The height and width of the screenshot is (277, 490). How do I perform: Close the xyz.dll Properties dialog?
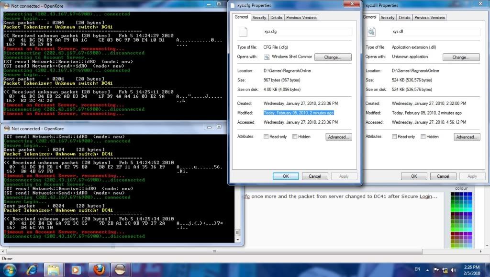coord(480,4)
